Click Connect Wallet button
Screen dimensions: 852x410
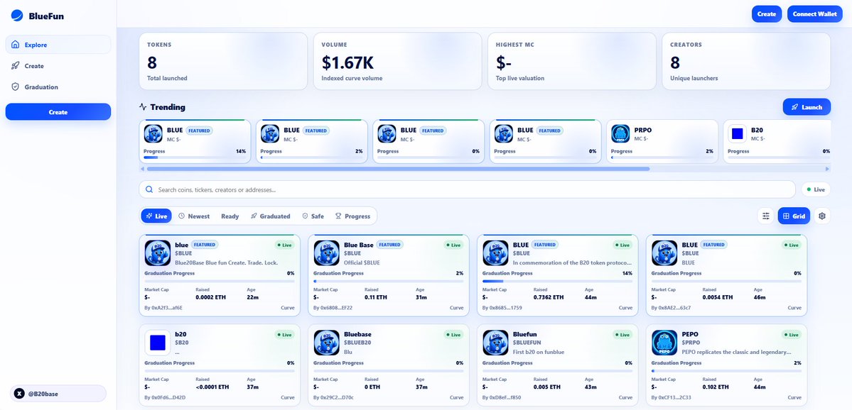pyautogui.click(x=814, y=14)
